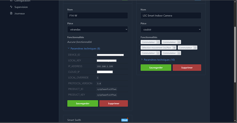Click the Cloud badge on Smart Swith
Viewport: 237px width, 123px height.
pos(125,120)
